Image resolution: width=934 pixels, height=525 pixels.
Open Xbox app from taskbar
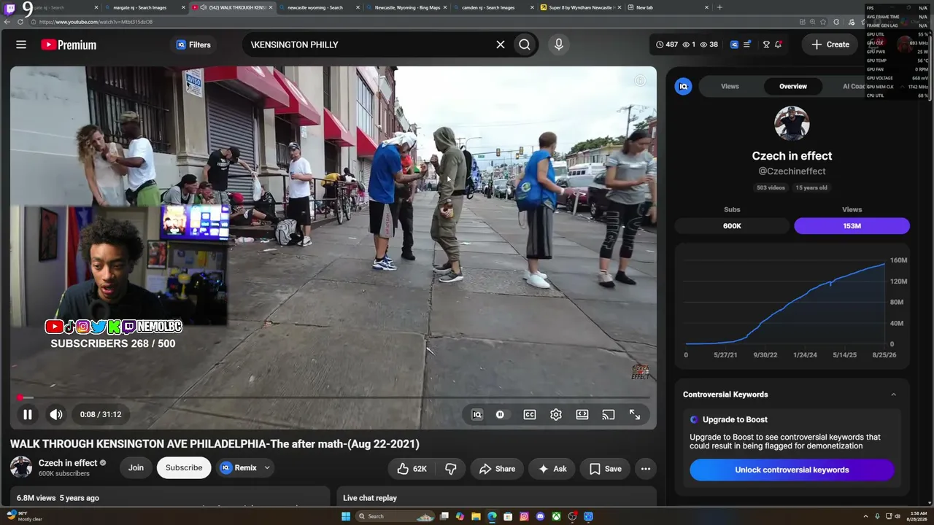[x=556, y=516]
